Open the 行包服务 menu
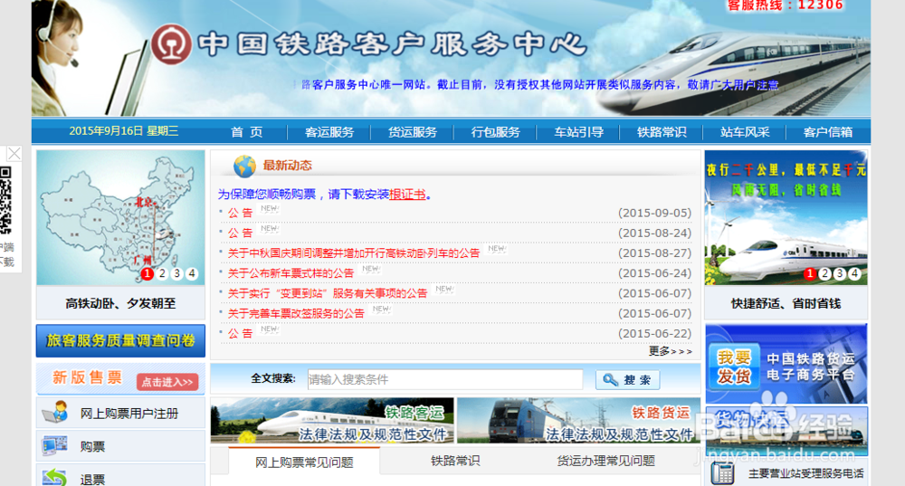This screenshot has height=486, width=905. [x=495, y=132]
